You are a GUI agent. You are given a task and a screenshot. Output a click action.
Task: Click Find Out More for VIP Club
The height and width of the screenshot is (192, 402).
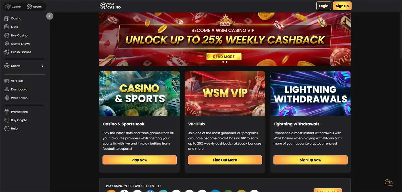click(x=225, y=160)
